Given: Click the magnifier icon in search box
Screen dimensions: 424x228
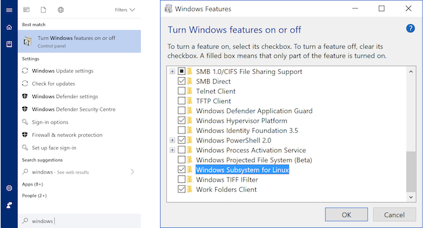Looking at the screenshot, I should point(25,220).
